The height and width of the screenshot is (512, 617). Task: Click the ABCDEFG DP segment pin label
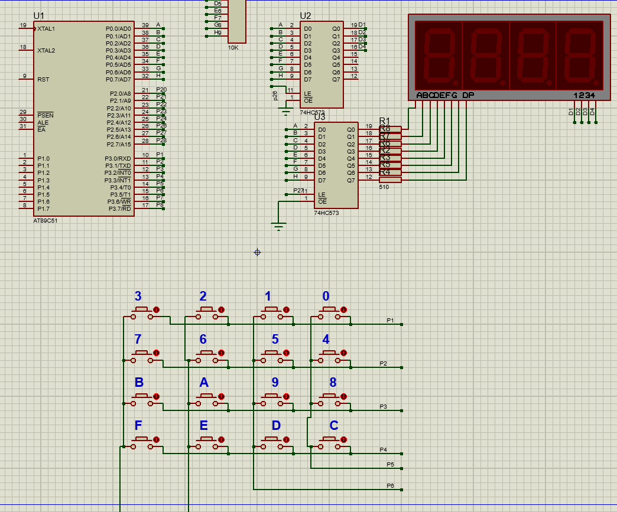pyautogui.click(x=445, y=95)
